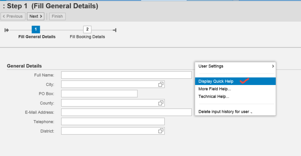Open value help icon for District field

click(x=161, y=131)
